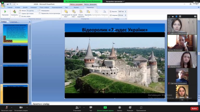Switch video panel to grid view

[180, 16]
